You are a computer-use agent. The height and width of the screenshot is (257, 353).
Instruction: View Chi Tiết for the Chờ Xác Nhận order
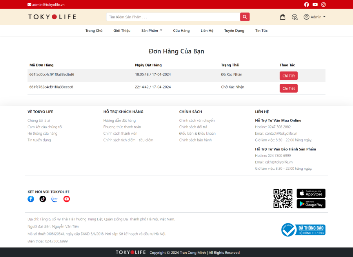pos(289,88)
